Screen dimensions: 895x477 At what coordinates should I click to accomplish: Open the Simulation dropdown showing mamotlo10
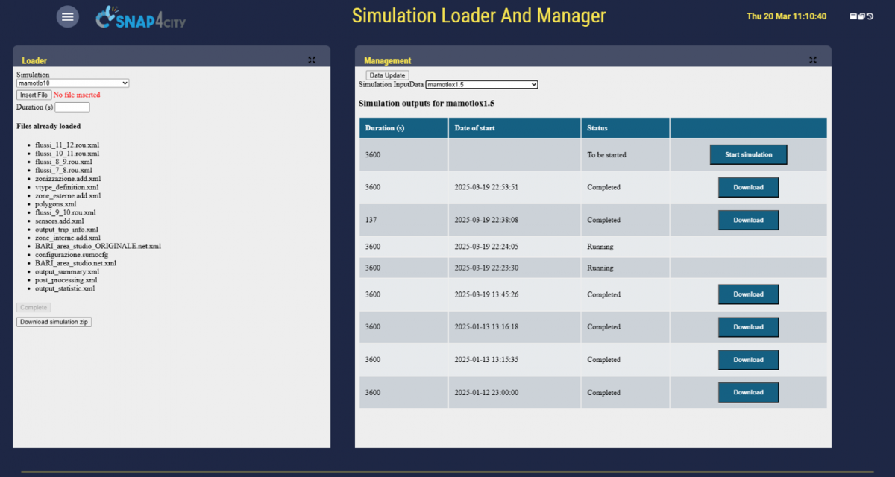tap(72, 83)
